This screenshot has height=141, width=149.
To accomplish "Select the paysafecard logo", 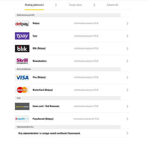I will (x=22, y=119).
